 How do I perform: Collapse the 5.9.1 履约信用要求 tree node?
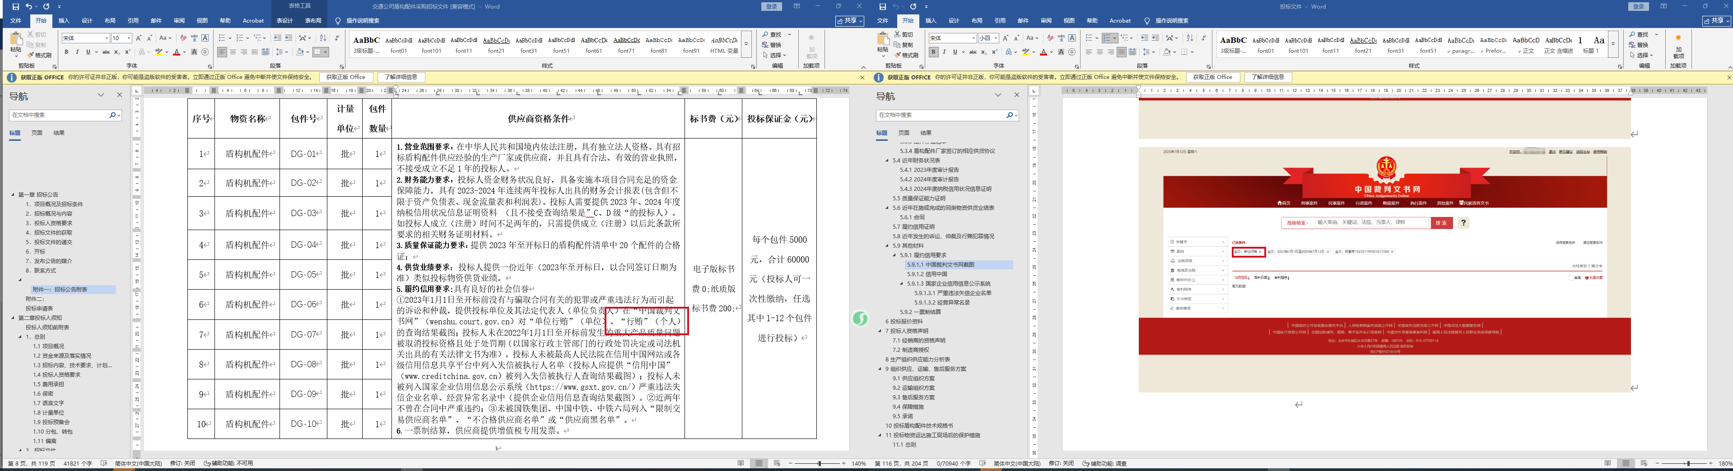click(894, 255)
